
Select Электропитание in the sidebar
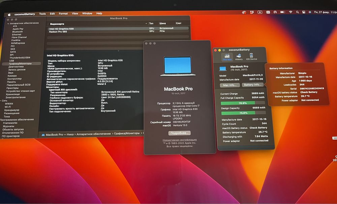coord(16,97)
